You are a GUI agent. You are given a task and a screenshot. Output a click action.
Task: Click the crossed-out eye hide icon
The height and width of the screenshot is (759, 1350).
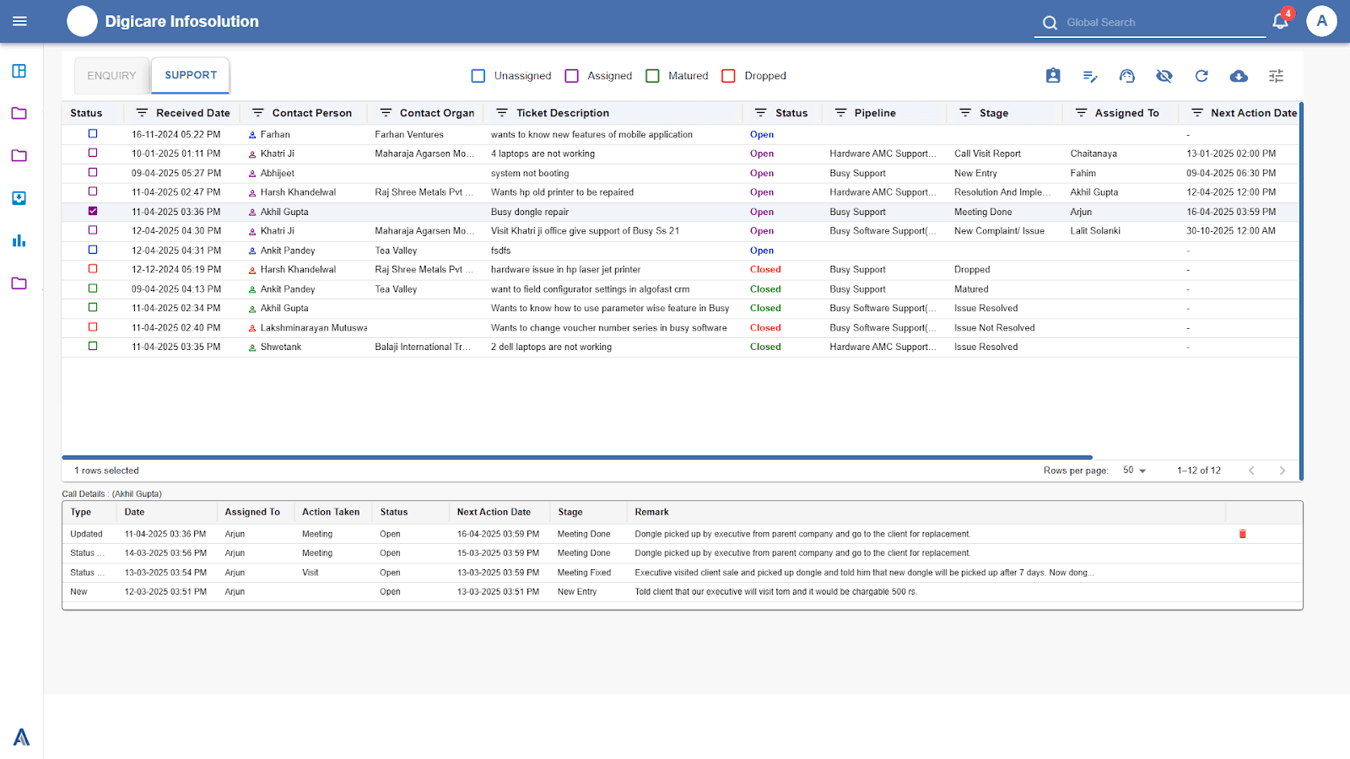click(x=1164, y=76)
